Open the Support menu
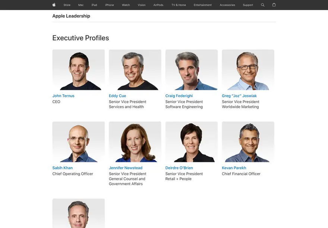 pos(248,5)
